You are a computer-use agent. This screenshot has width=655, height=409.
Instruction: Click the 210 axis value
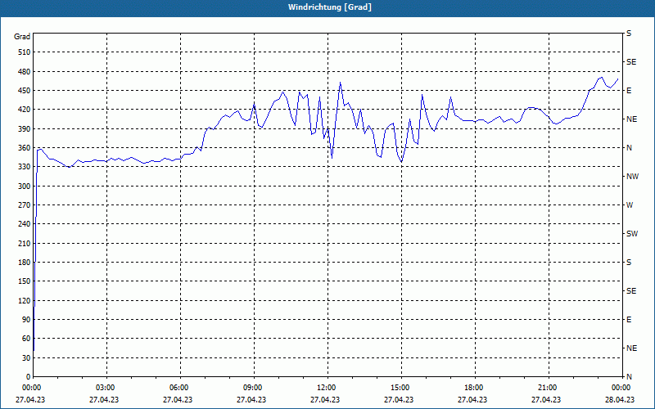[25, 243]
